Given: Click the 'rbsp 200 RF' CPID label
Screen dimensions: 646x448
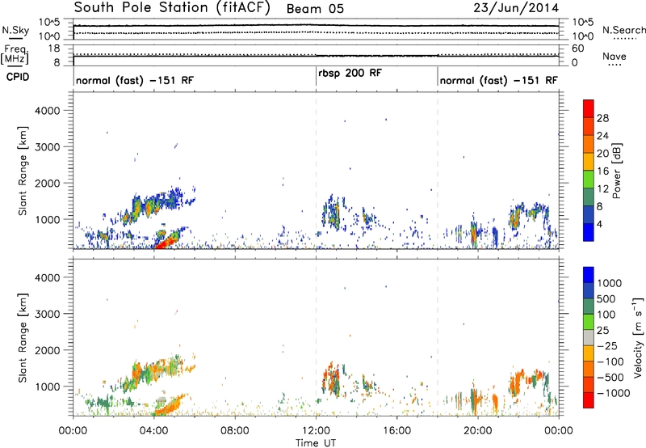Looking at the screenshot, I should [x=350, y=74].
